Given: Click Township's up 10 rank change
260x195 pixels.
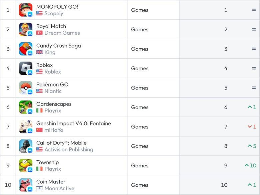Looking at the screenshot, I should pyautogui.click(x=250, y=165).
